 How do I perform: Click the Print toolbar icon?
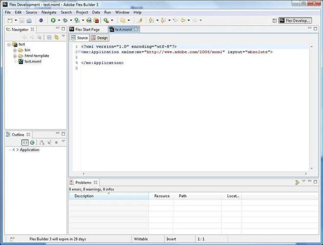29,20
